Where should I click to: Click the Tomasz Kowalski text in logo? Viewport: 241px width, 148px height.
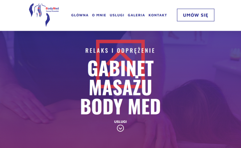[x=52, y=11]
